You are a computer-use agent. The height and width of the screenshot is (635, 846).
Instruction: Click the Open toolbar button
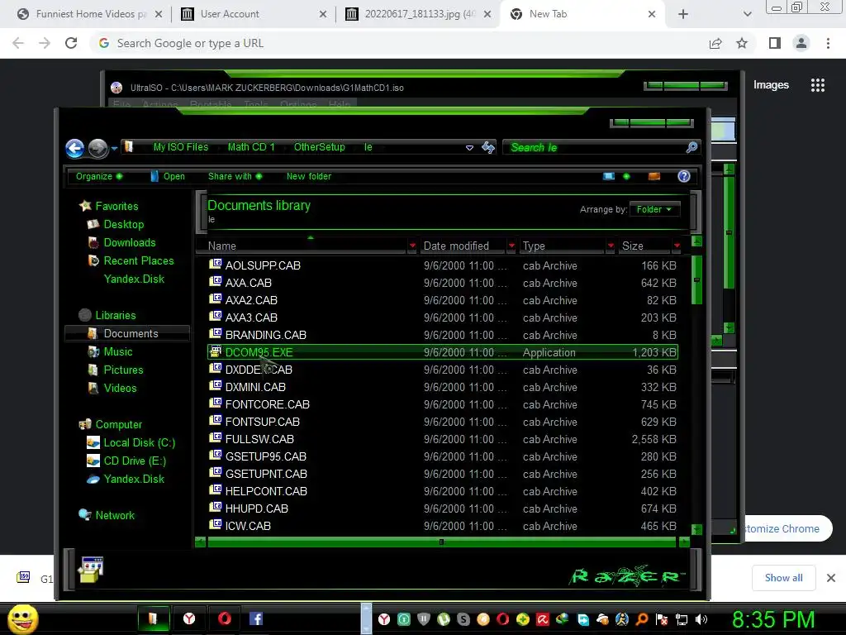(x=168, y=177)
